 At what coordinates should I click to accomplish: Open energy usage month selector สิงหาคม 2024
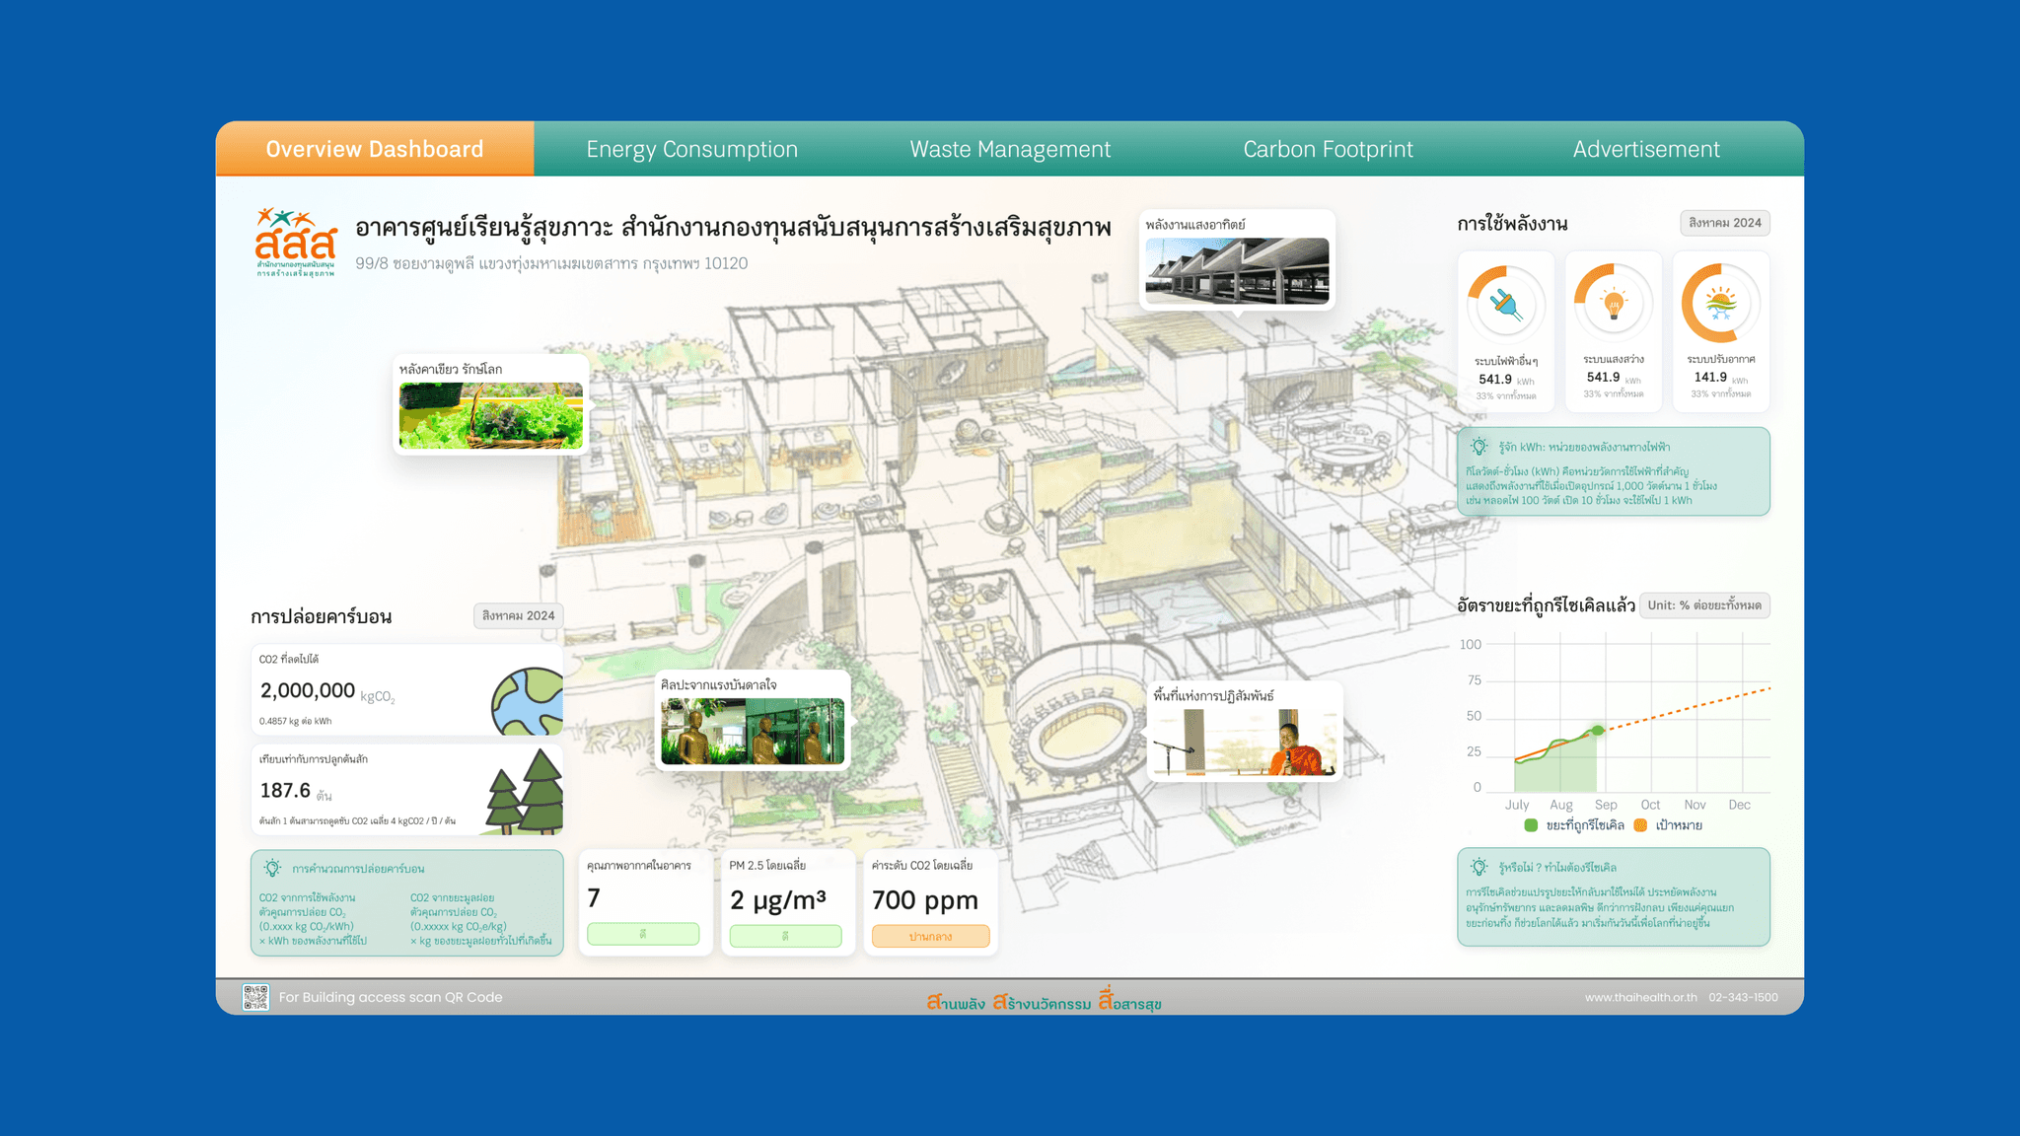[1724, 223]
